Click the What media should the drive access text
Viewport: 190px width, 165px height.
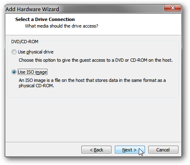click(x=62, y=26)
